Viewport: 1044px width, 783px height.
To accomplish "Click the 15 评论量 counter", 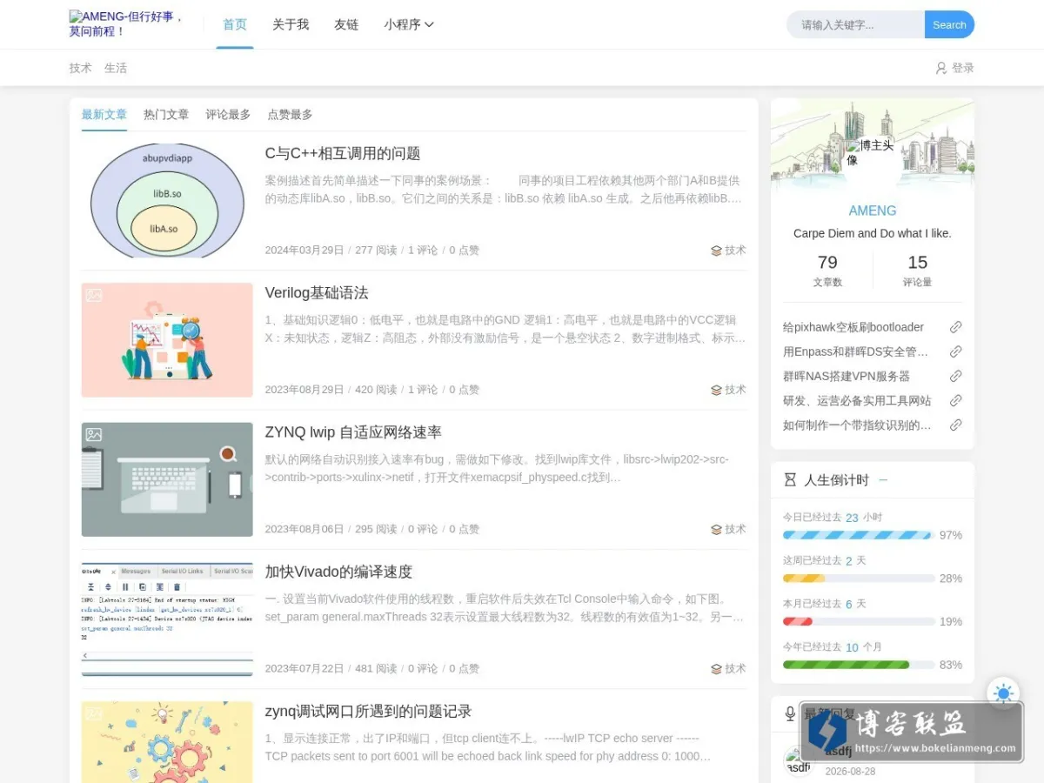I will pos(917,270).
